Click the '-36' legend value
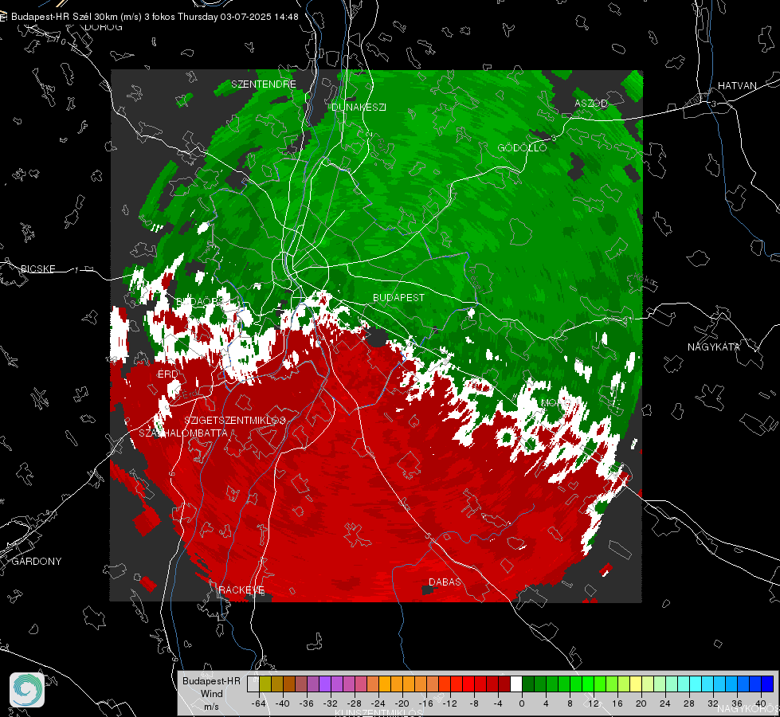The width and height of the screenshot is (780, 717). pos(307,703)
